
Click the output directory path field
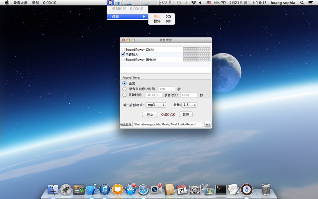(167, 125)
